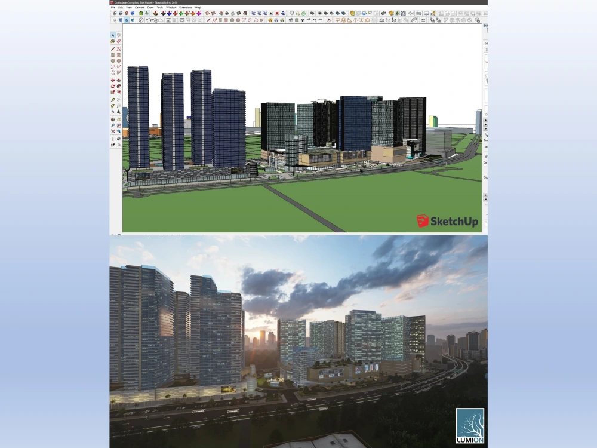
Task: Click the Line pencil tool in top toolbar
Action: pos(208,20)
